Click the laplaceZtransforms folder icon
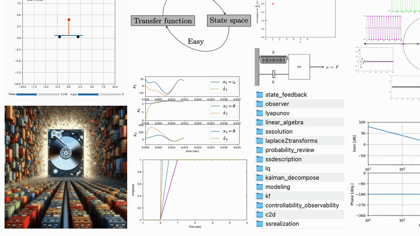This screenshot has height=236, width=420. [x=259, y=141]
